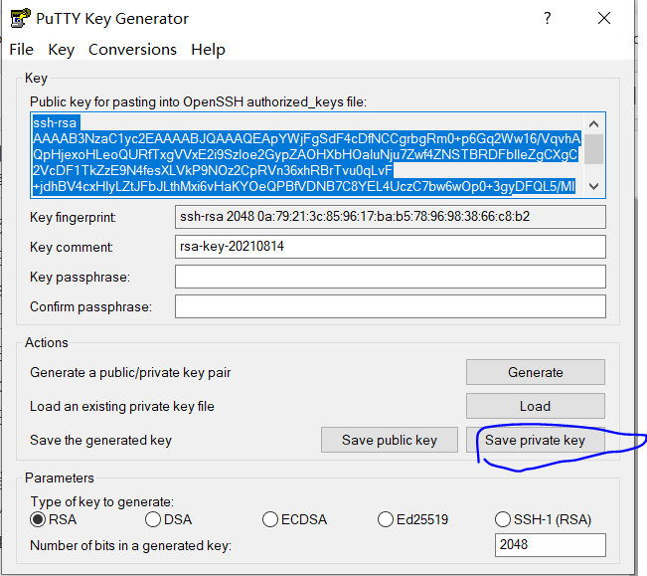Click the Key passphrase field
The width and height of the screenshot is (647, 576).
(x=391, y=277)
